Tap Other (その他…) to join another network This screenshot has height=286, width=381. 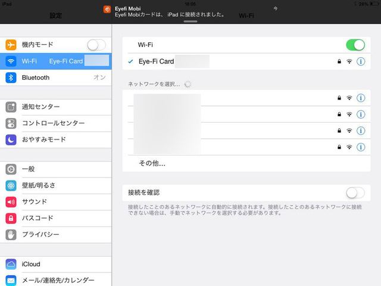152,163
